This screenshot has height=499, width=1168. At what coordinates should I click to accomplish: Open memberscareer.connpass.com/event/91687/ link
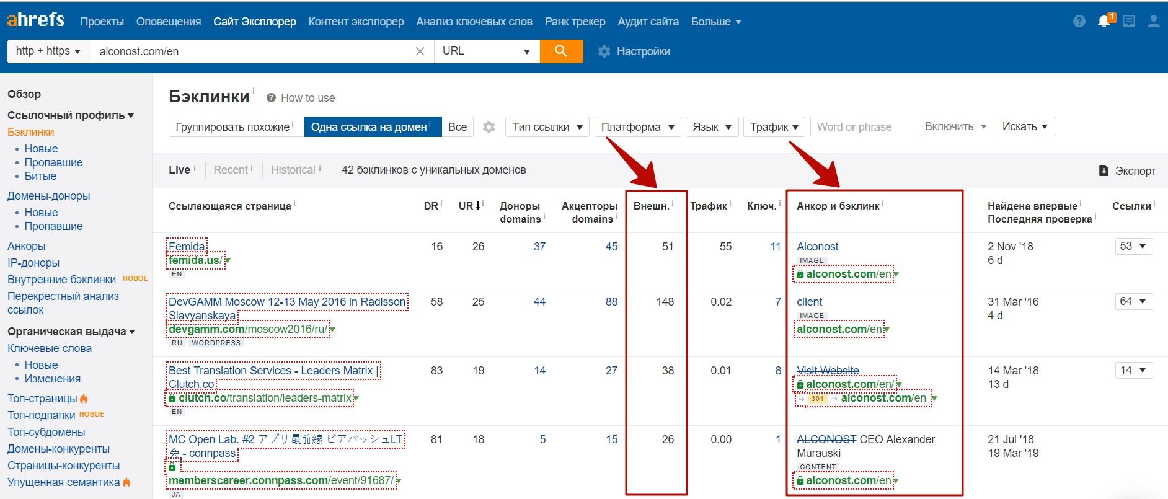(x=281, y=480)
